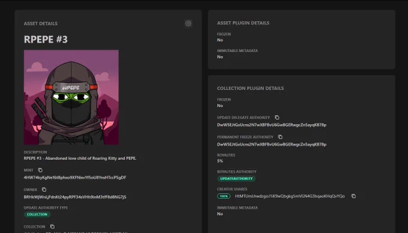Copy the Update Delegate Authority address
Viewport: 408px width, 233px height.
(x=277, y=117)
